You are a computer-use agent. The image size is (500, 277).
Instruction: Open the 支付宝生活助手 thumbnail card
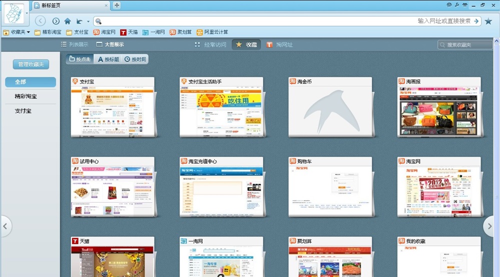pos(221,107)
